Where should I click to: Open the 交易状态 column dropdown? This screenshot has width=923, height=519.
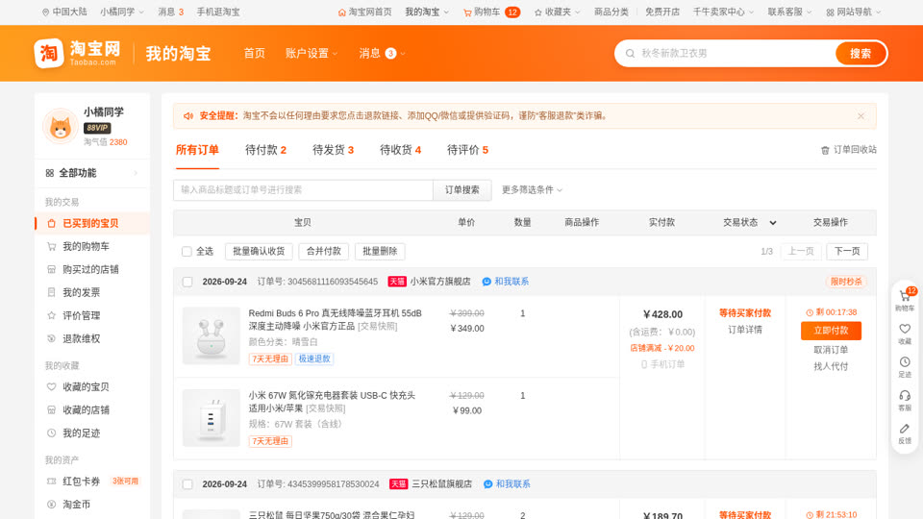click(x=773, y=222)
